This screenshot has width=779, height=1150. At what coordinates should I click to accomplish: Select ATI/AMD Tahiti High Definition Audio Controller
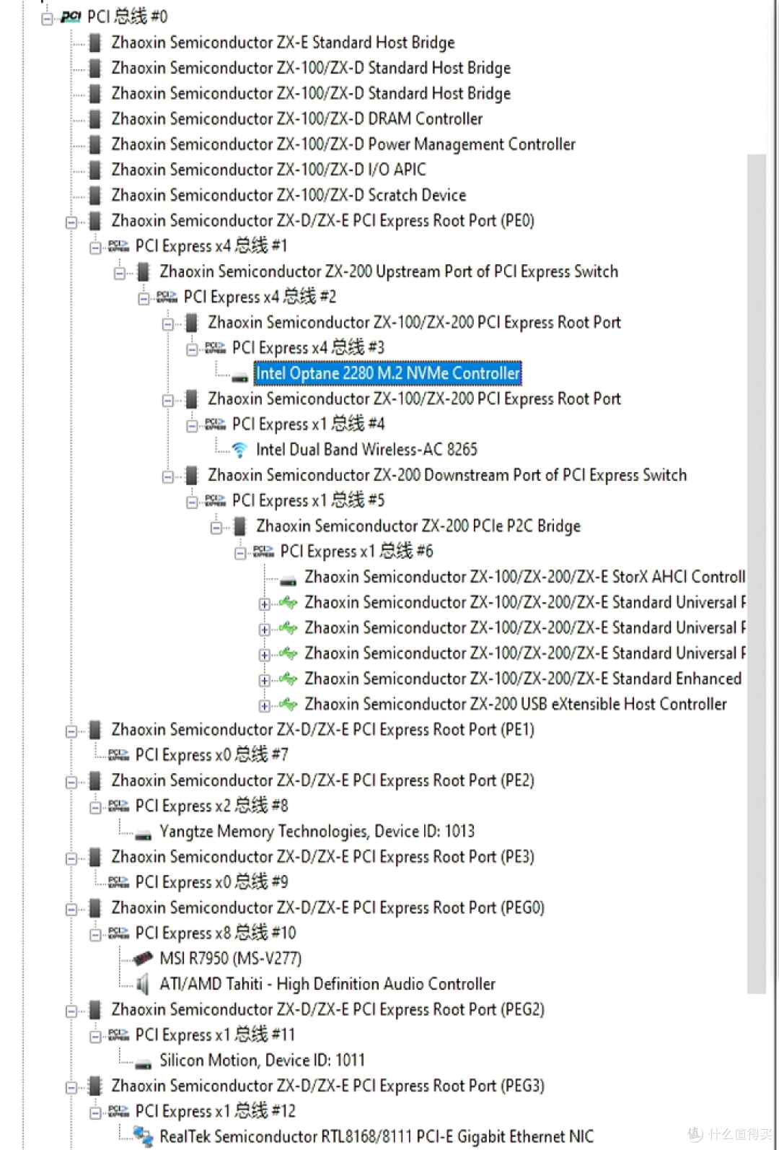pos(327,984)
